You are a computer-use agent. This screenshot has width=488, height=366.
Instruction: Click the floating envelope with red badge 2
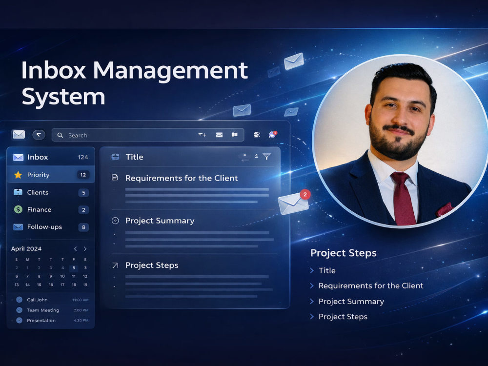pos(293,203)
